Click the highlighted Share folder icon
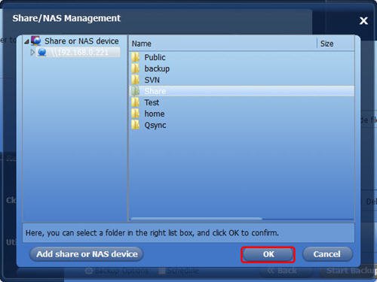The width and height of the screenshot is (377, 282). [x=136, y=91]
